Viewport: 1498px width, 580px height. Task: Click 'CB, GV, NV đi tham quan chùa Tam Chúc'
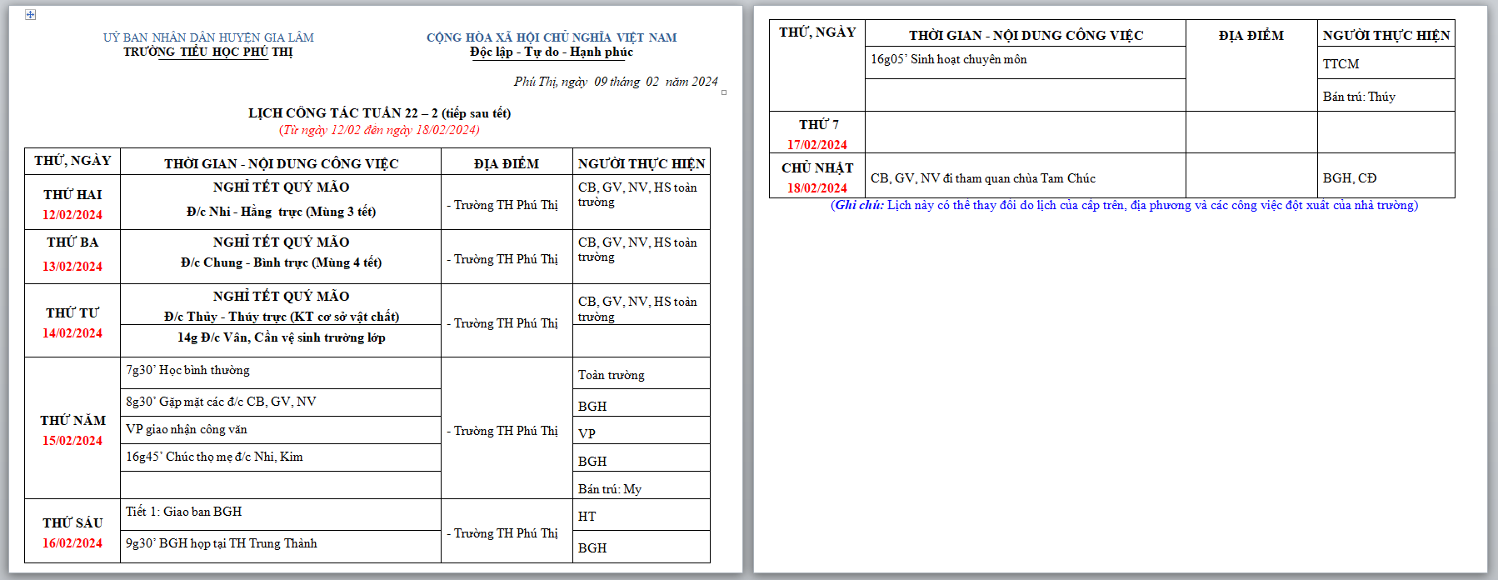pos(982,178)
